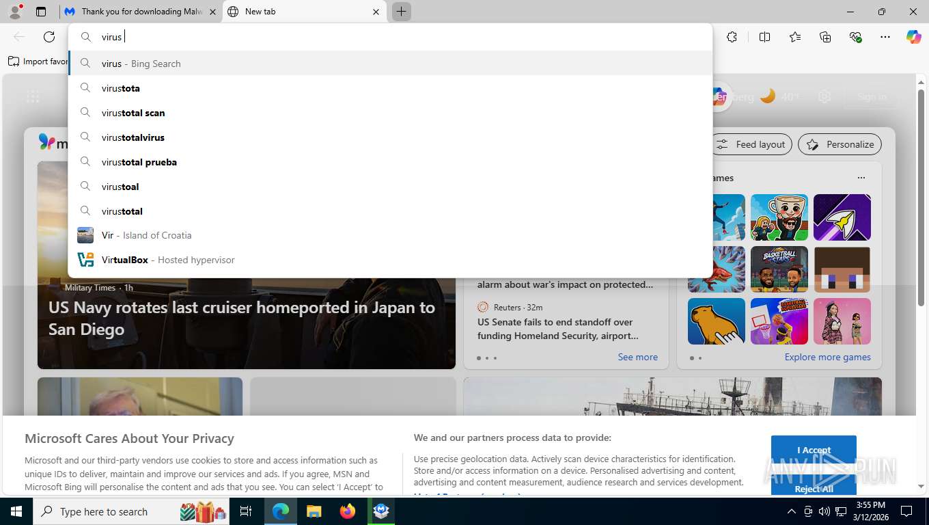Image resolution: width=929 pixels, height=525 pixels.
Task: Open volume speaker tray icon
Action: (824, 511)
